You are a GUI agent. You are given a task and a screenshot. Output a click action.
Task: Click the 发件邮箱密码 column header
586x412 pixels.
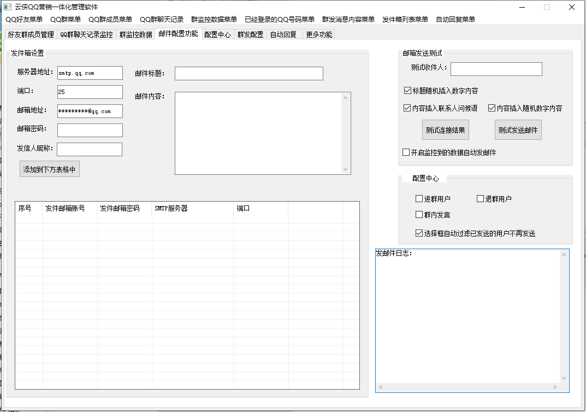pos(125,209)
